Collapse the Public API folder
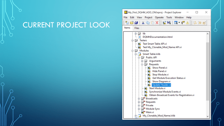 click(139, 57)
